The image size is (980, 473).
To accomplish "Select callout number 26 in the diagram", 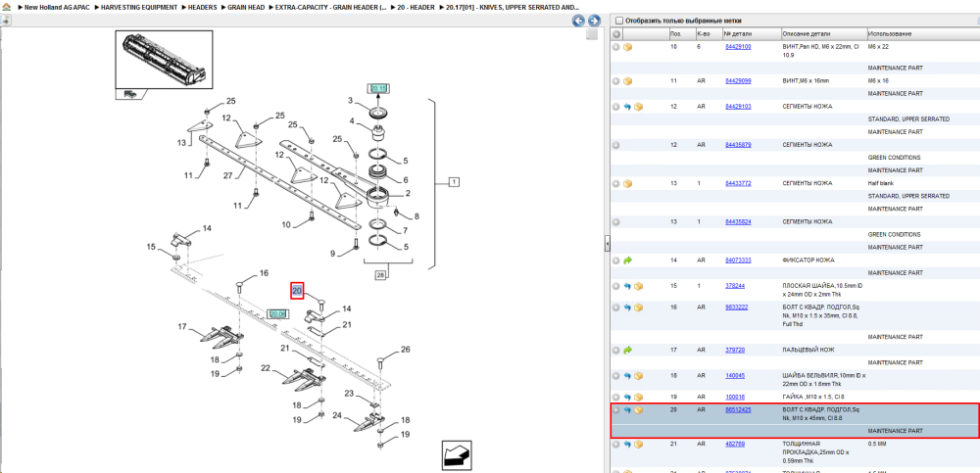I will (406, 350).
